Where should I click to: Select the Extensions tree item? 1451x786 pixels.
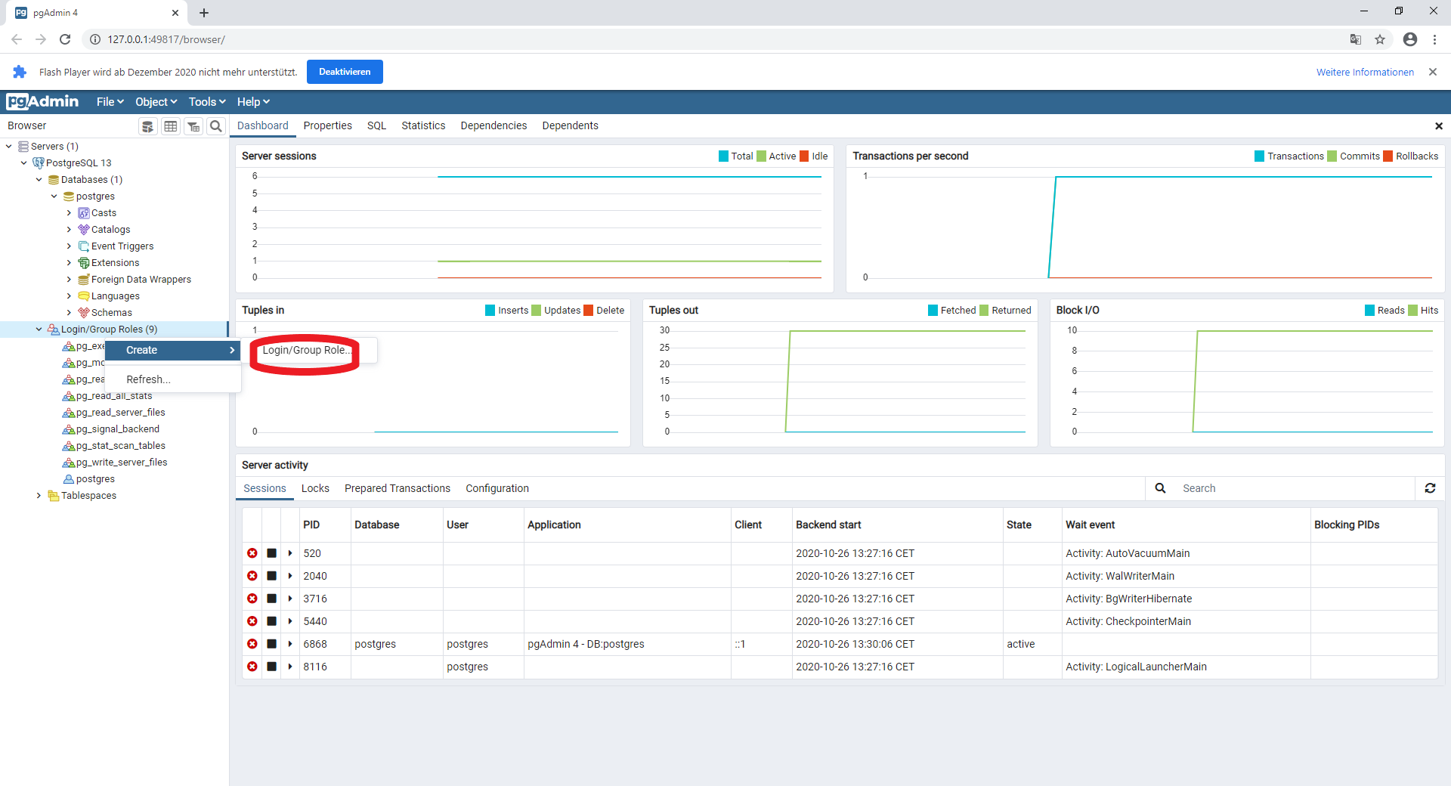115,263
